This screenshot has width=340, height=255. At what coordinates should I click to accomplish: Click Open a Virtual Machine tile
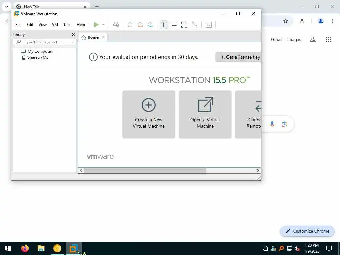pyautogui.click(x=205, y=115)
